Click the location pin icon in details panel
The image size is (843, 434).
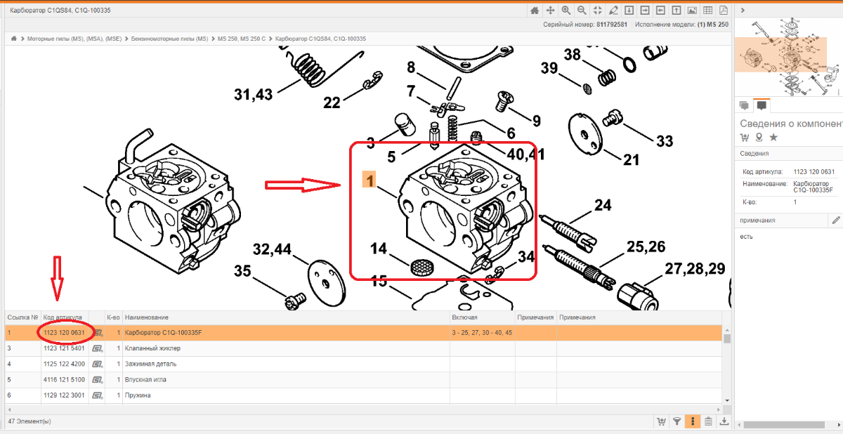tap(759, 137)
